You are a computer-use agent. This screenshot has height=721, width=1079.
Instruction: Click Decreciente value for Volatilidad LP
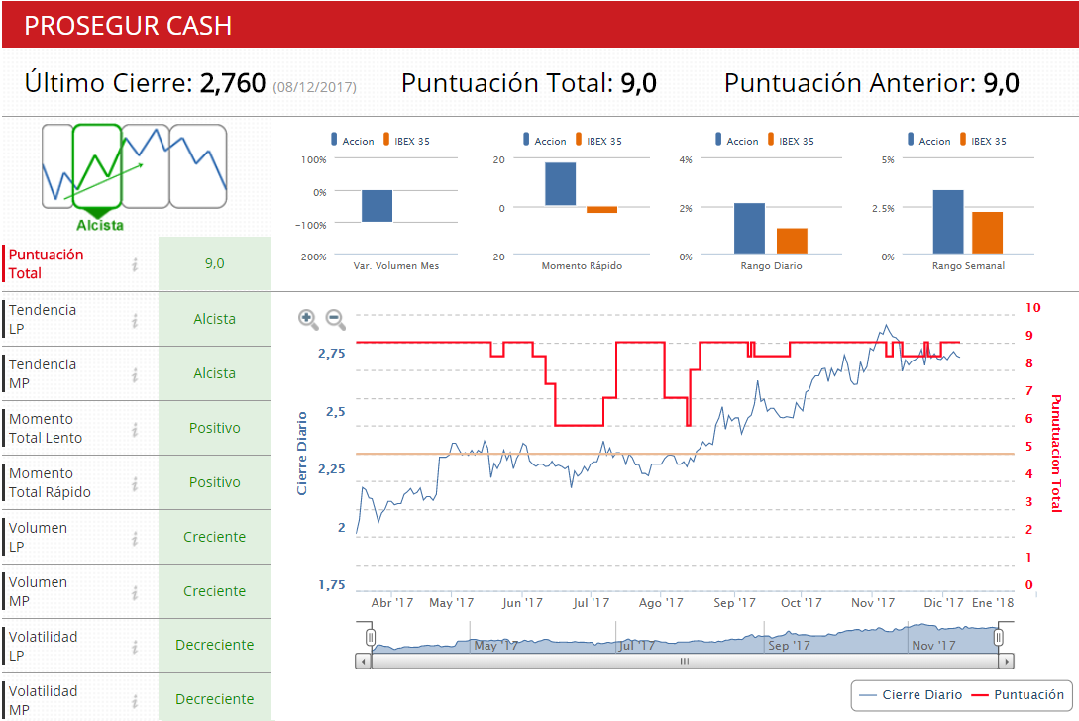(x=215, y=645)
